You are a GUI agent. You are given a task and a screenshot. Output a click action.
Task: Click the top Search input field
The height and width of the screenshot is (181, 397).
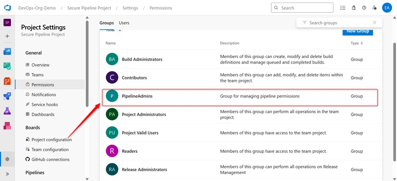[302, 8]
